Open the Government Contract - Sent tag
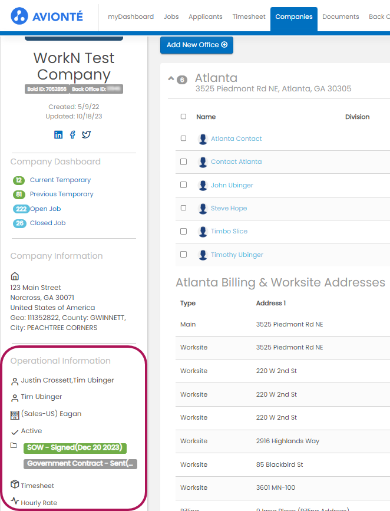The width and height of the screenshot is (390, 511). (81, 464)
